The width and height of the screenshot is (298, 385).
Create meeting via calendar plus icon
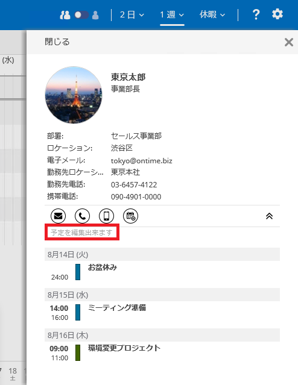tap(130, 216)
